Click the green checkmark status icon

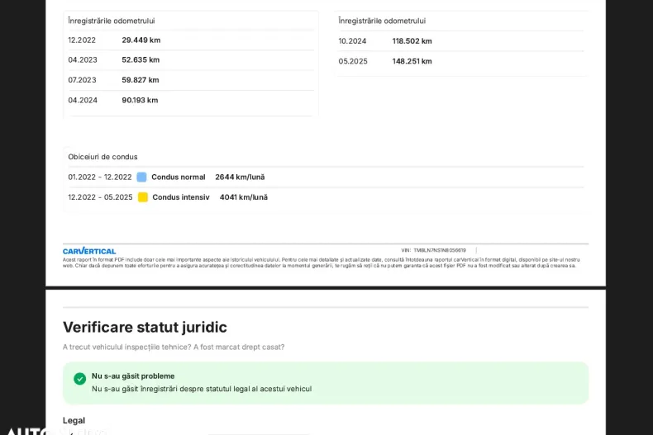pyautogui.click(x=79, y=379)
